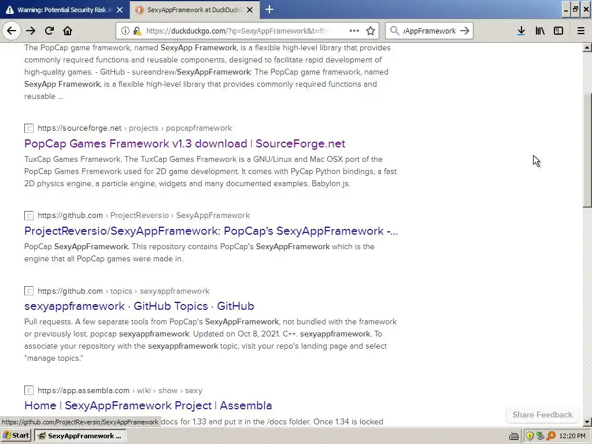Click into the AppFramework search field
Image resolution: width=592 pixels, height=444 pixels.
click(x=430, y=31)
